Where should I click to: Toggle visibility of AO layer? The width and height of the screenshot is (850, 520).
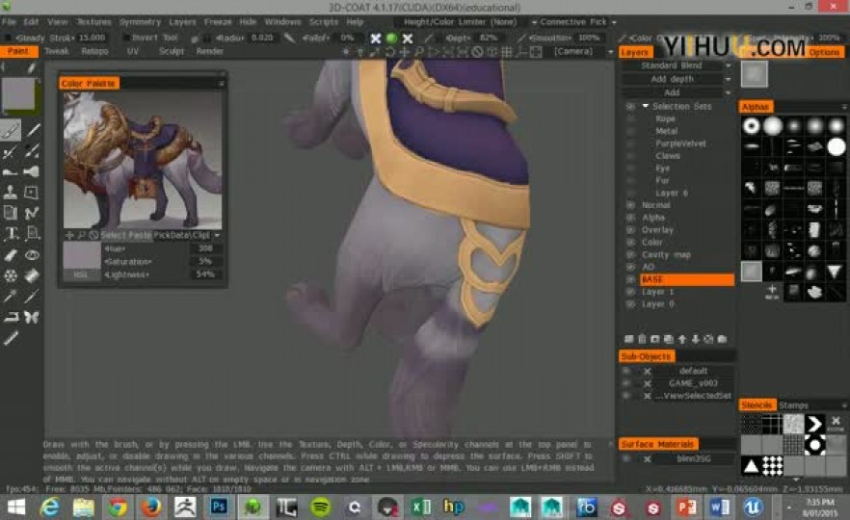click(630, 267)
